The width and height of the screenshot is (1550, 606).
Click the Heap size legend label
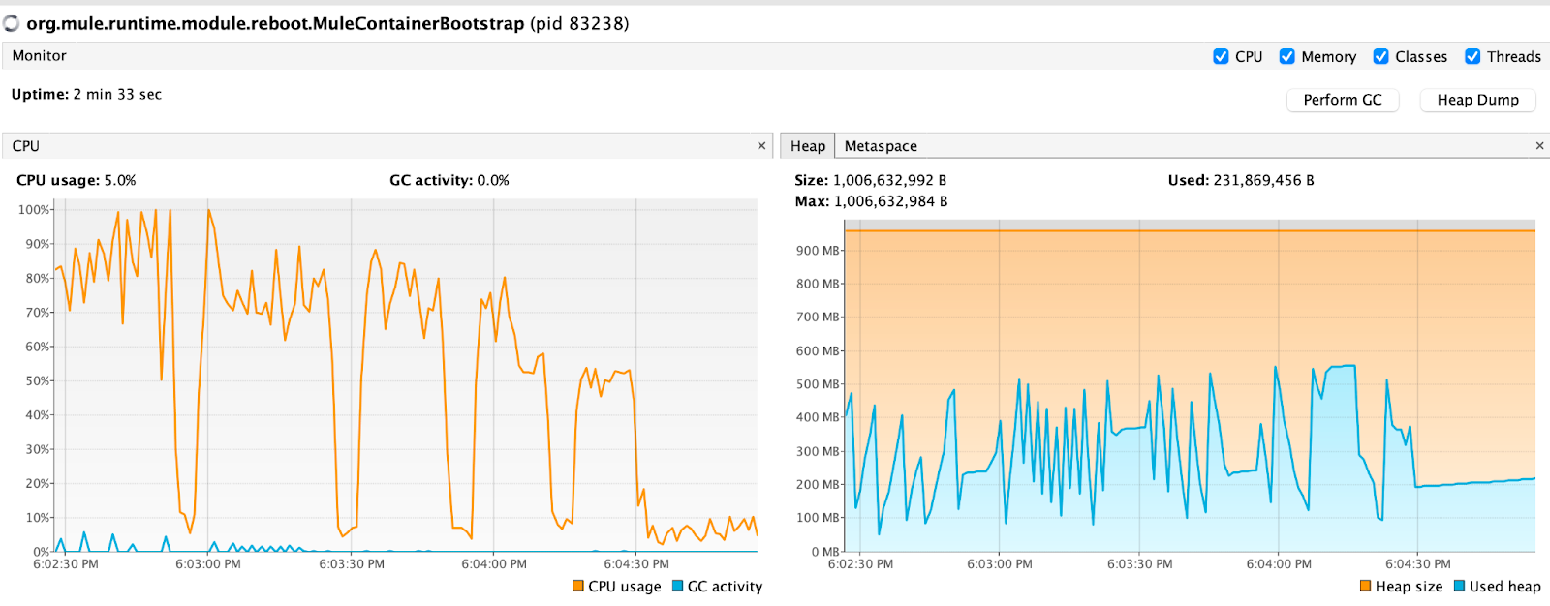coord(1409,587)
